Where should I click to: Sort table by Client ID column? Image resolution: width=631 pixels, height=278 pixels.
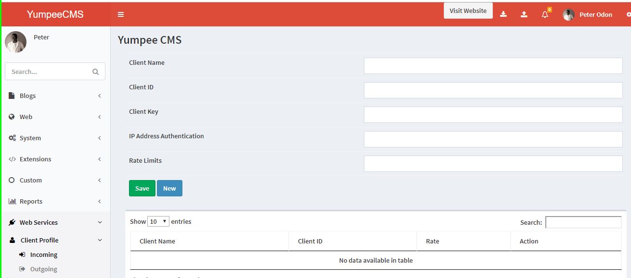tap(353, 241)
